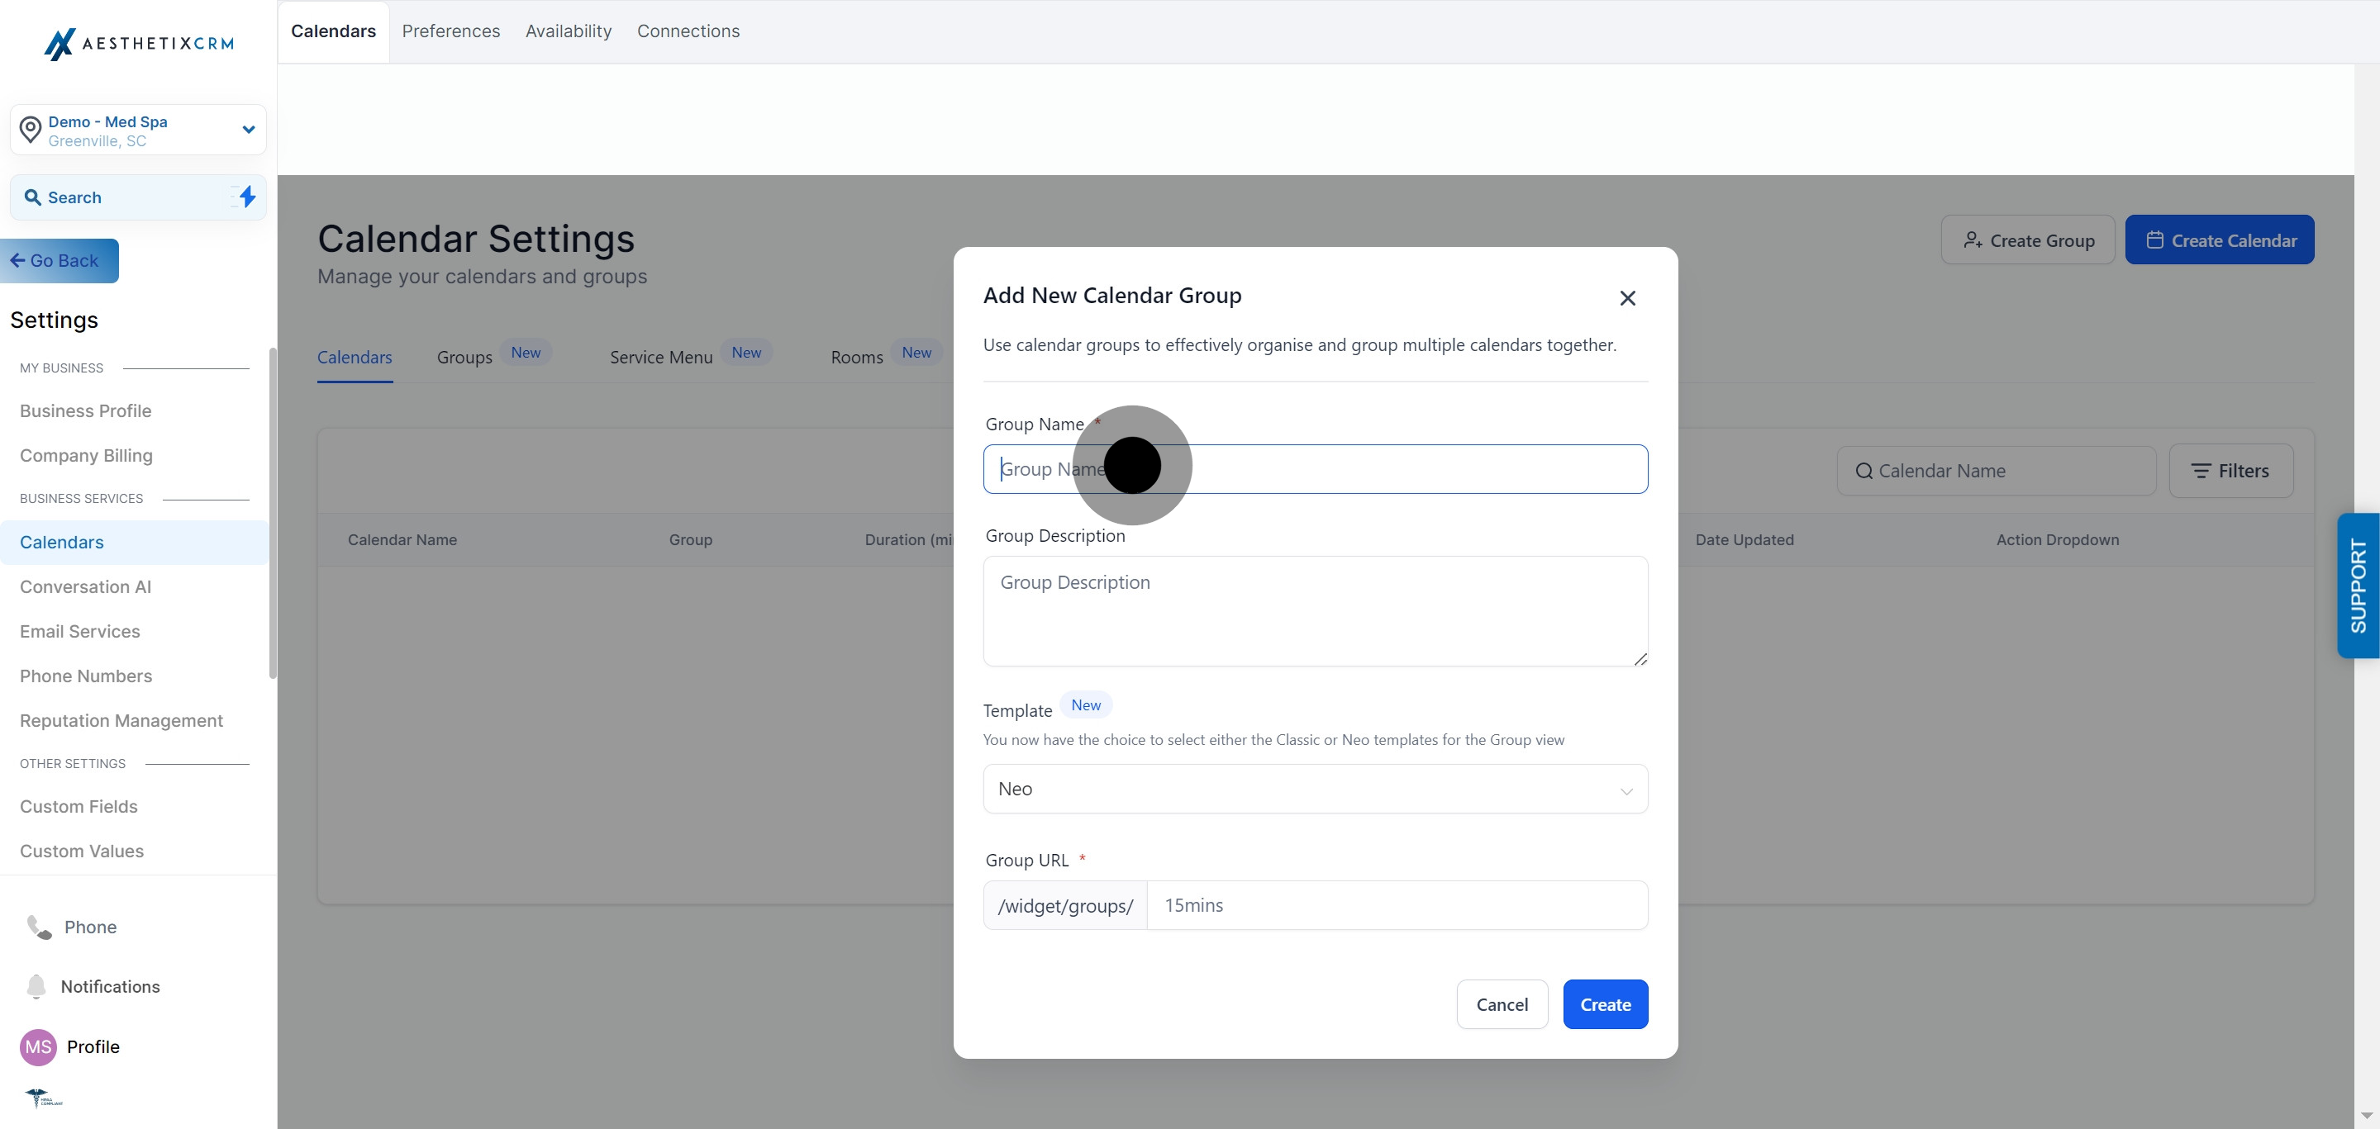Click the location pin icon
This screenshot has width=2380, height=1129.
31,130
